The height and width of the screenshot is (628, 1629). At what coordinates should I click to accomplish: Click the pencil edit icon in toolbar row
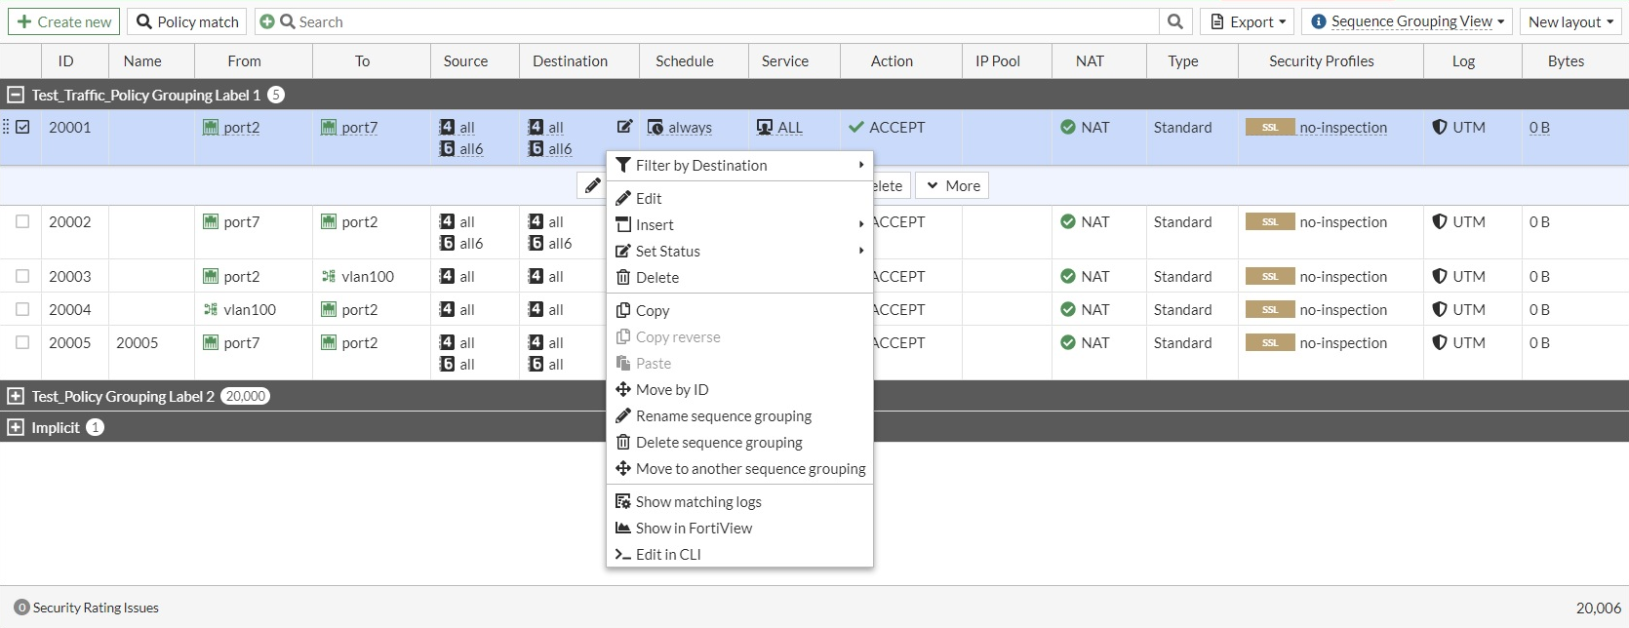click(592, 185)
